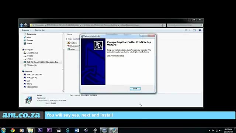The image size is (236, 133).
Task: Switch to the setup installer taskbar button
Action: click(114, 130)
